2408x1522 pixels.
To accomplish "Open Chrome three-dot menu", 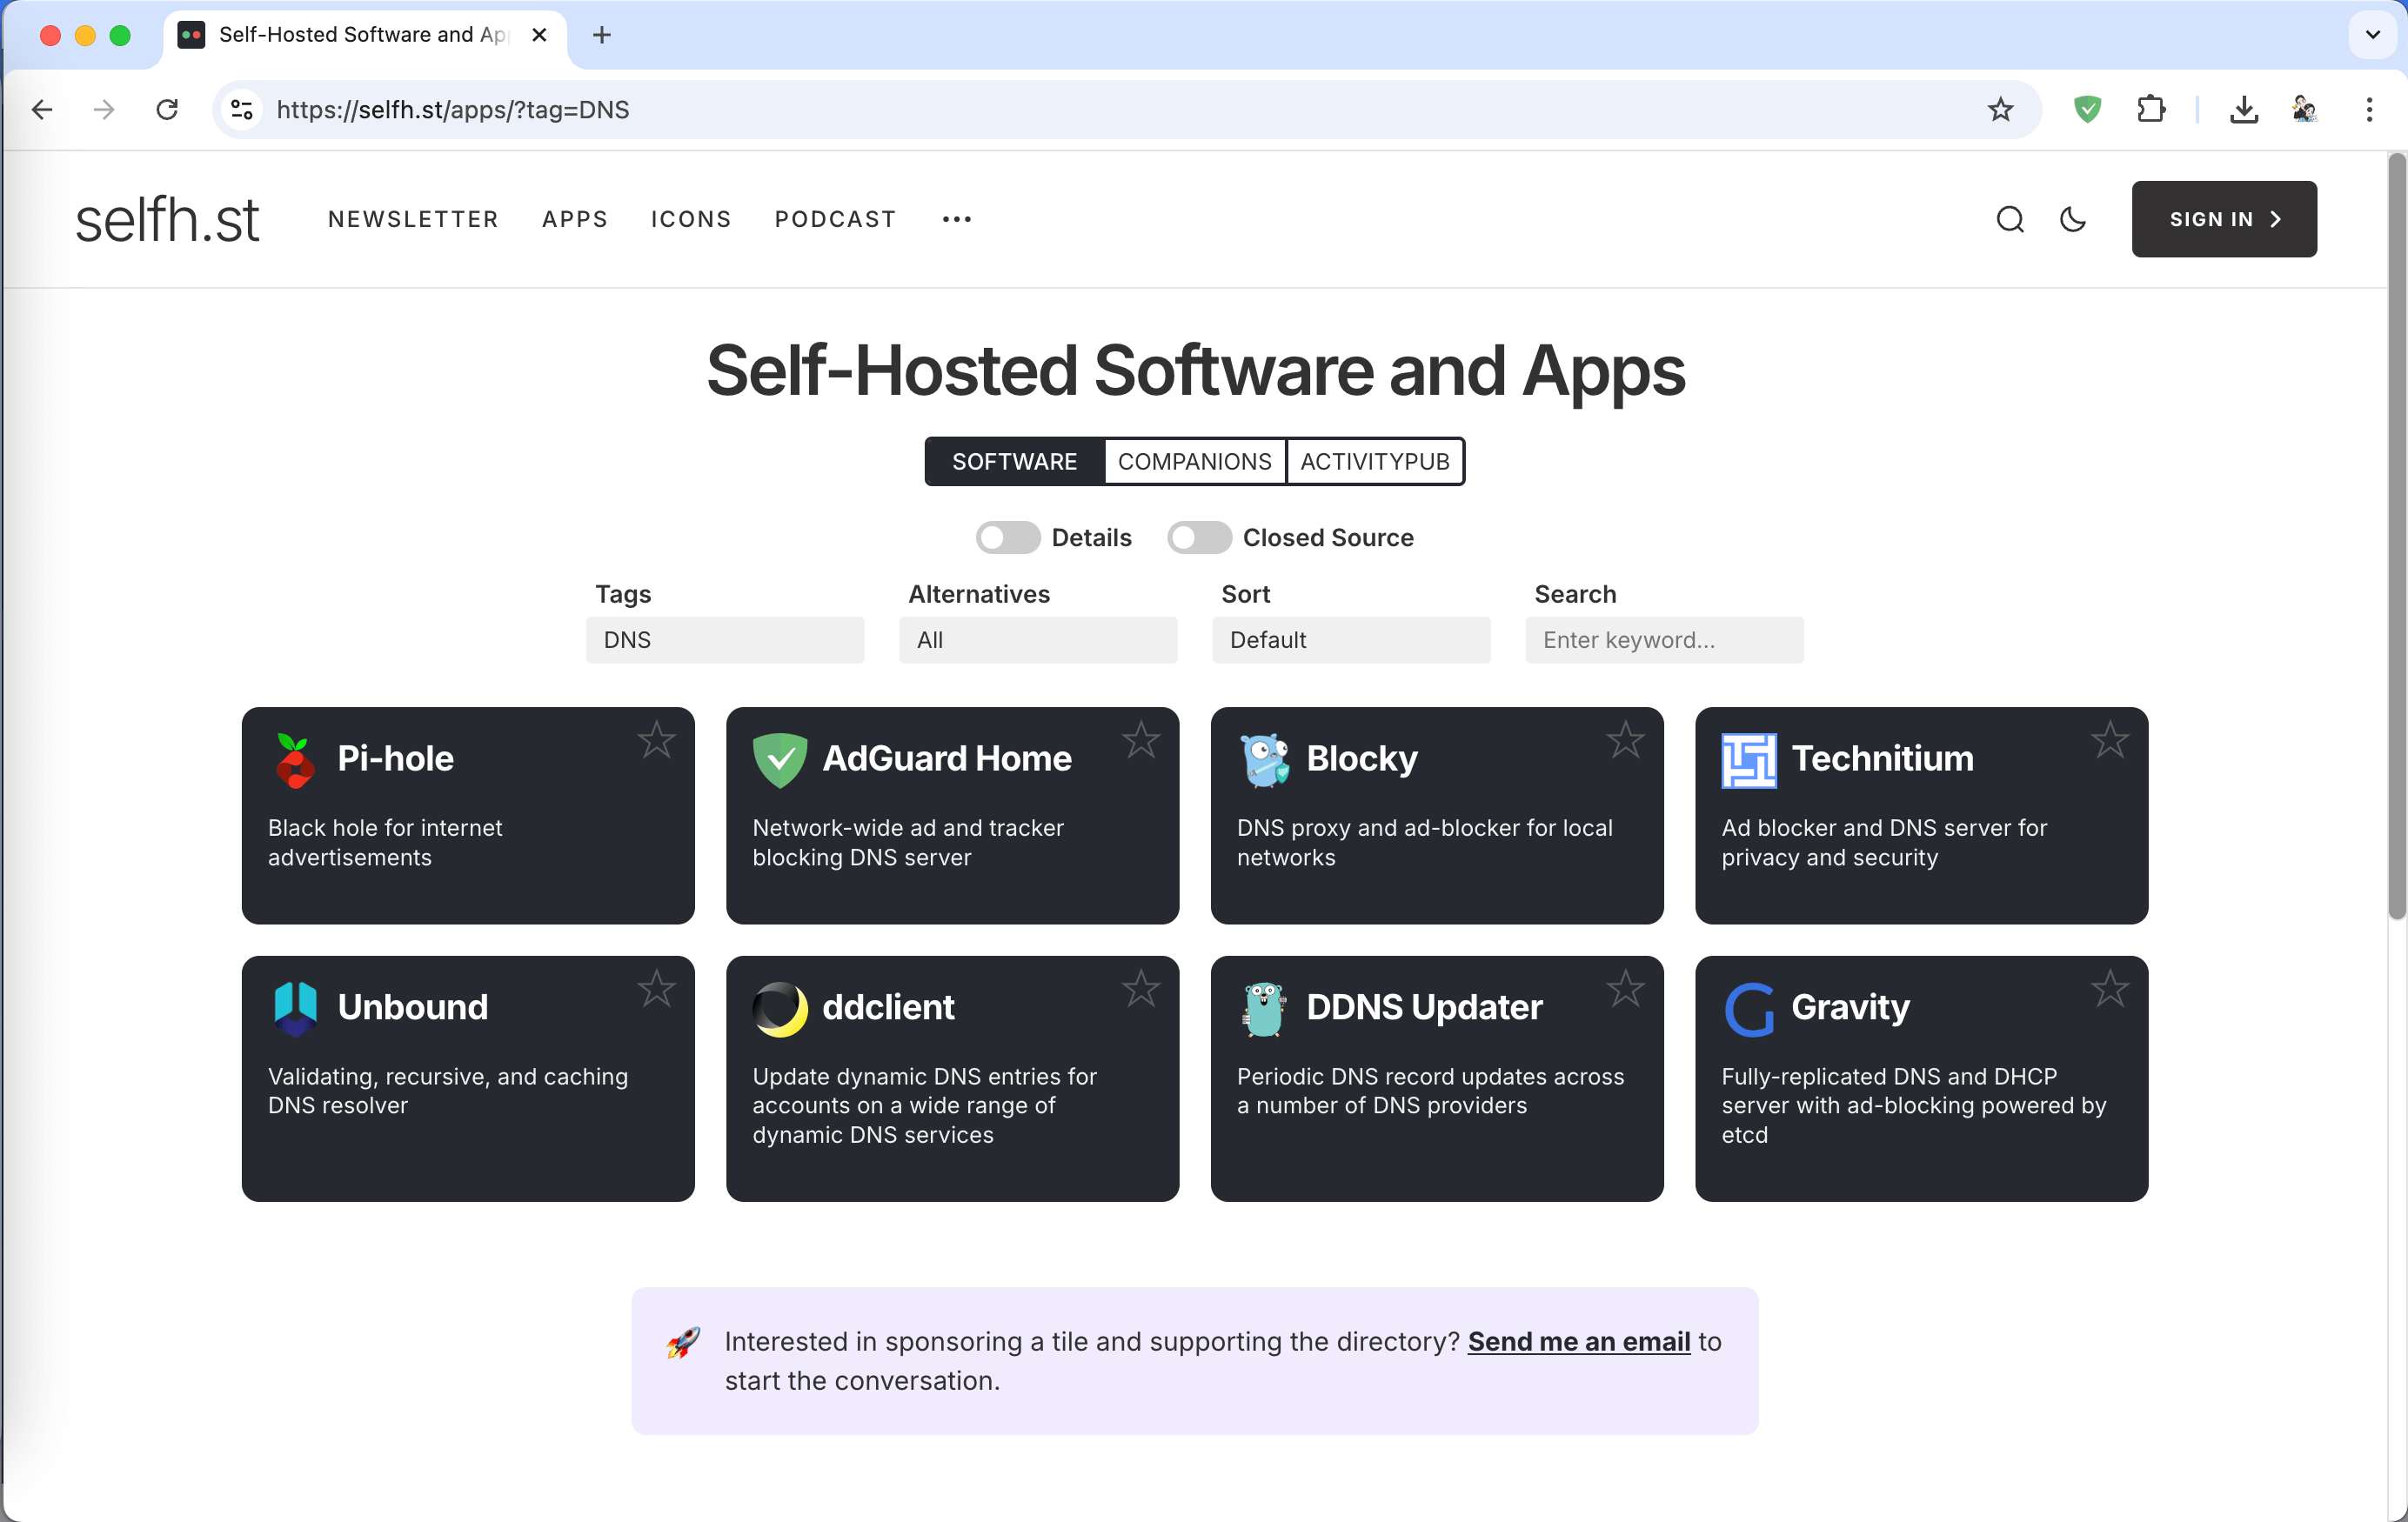I will pyautogui.click(x=2369, y=109).
